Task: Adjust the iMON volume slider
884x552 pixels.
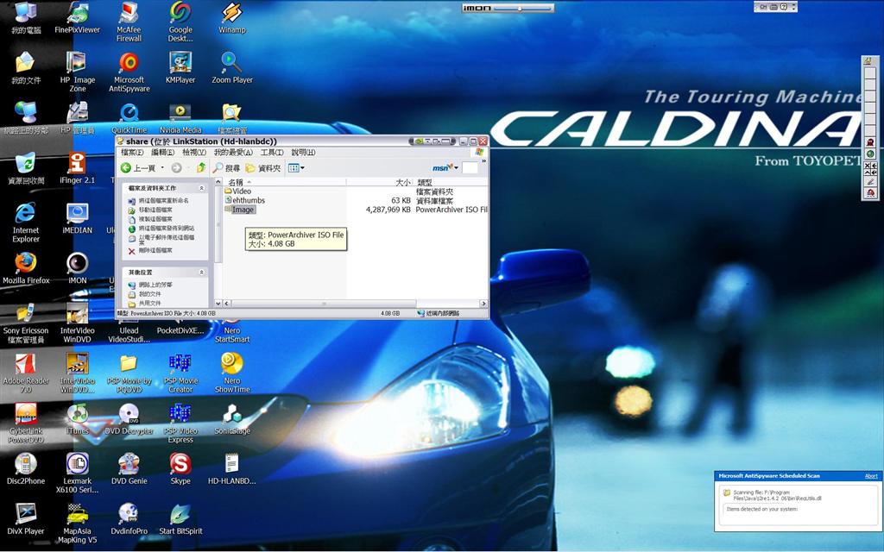Action: 522,9
